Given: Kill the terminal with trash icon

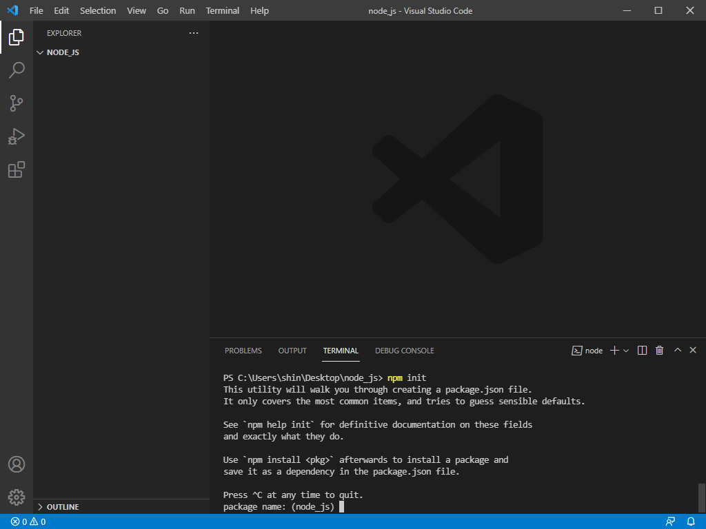Looking at the screenshot, I should coord(659,351).
